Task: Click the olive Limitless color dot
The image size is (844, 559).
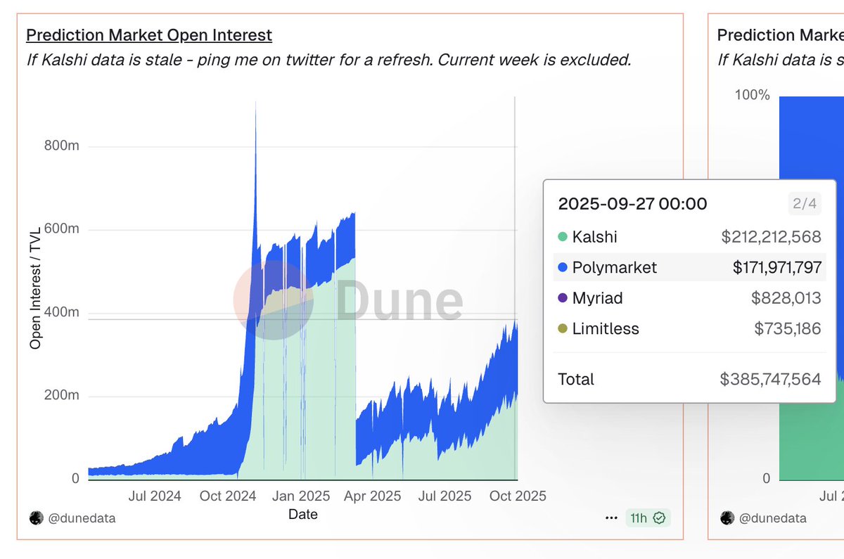Action: click(562, 329)
